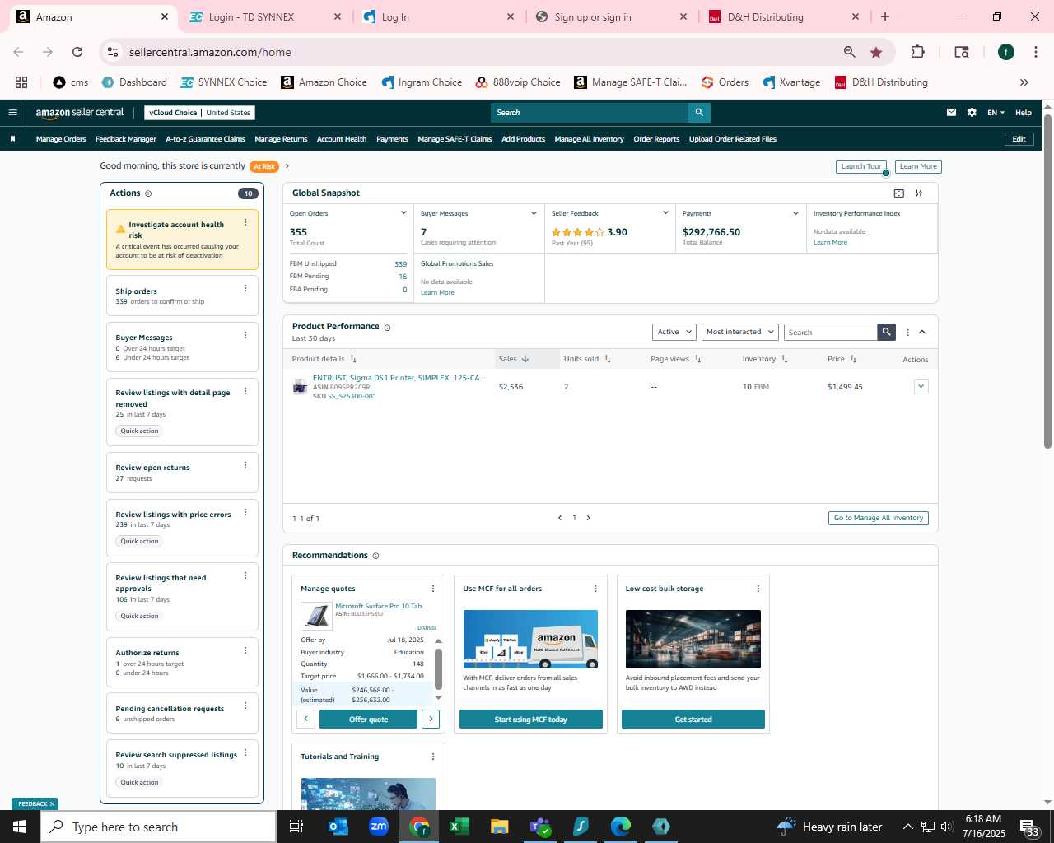Show more bookmarks with chevron

point(1024,82)
